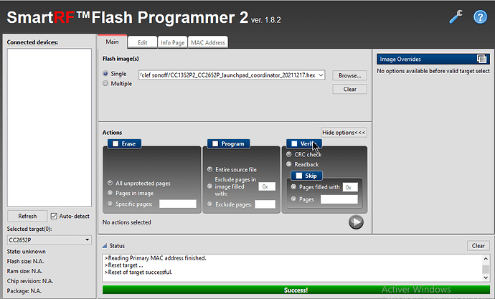Image resolution: width=495 pixels, height=299 pixels.
Task: Select the Multiple flash images radio
Action: click(x=105, y=84)
